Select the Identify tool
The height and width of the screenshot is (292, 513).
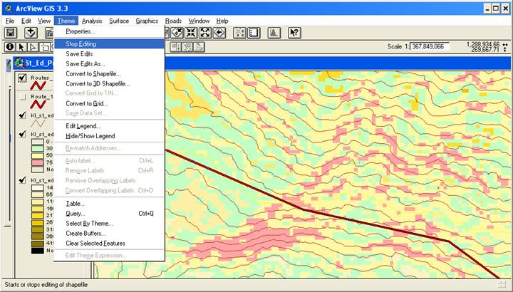[x=10, y=47]
